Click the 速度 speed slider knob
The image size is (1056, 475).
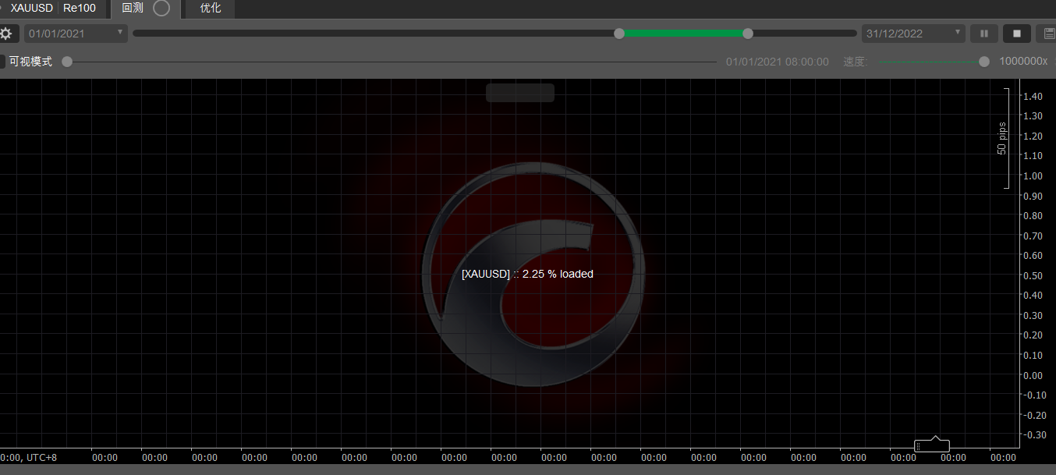point(984,62)
